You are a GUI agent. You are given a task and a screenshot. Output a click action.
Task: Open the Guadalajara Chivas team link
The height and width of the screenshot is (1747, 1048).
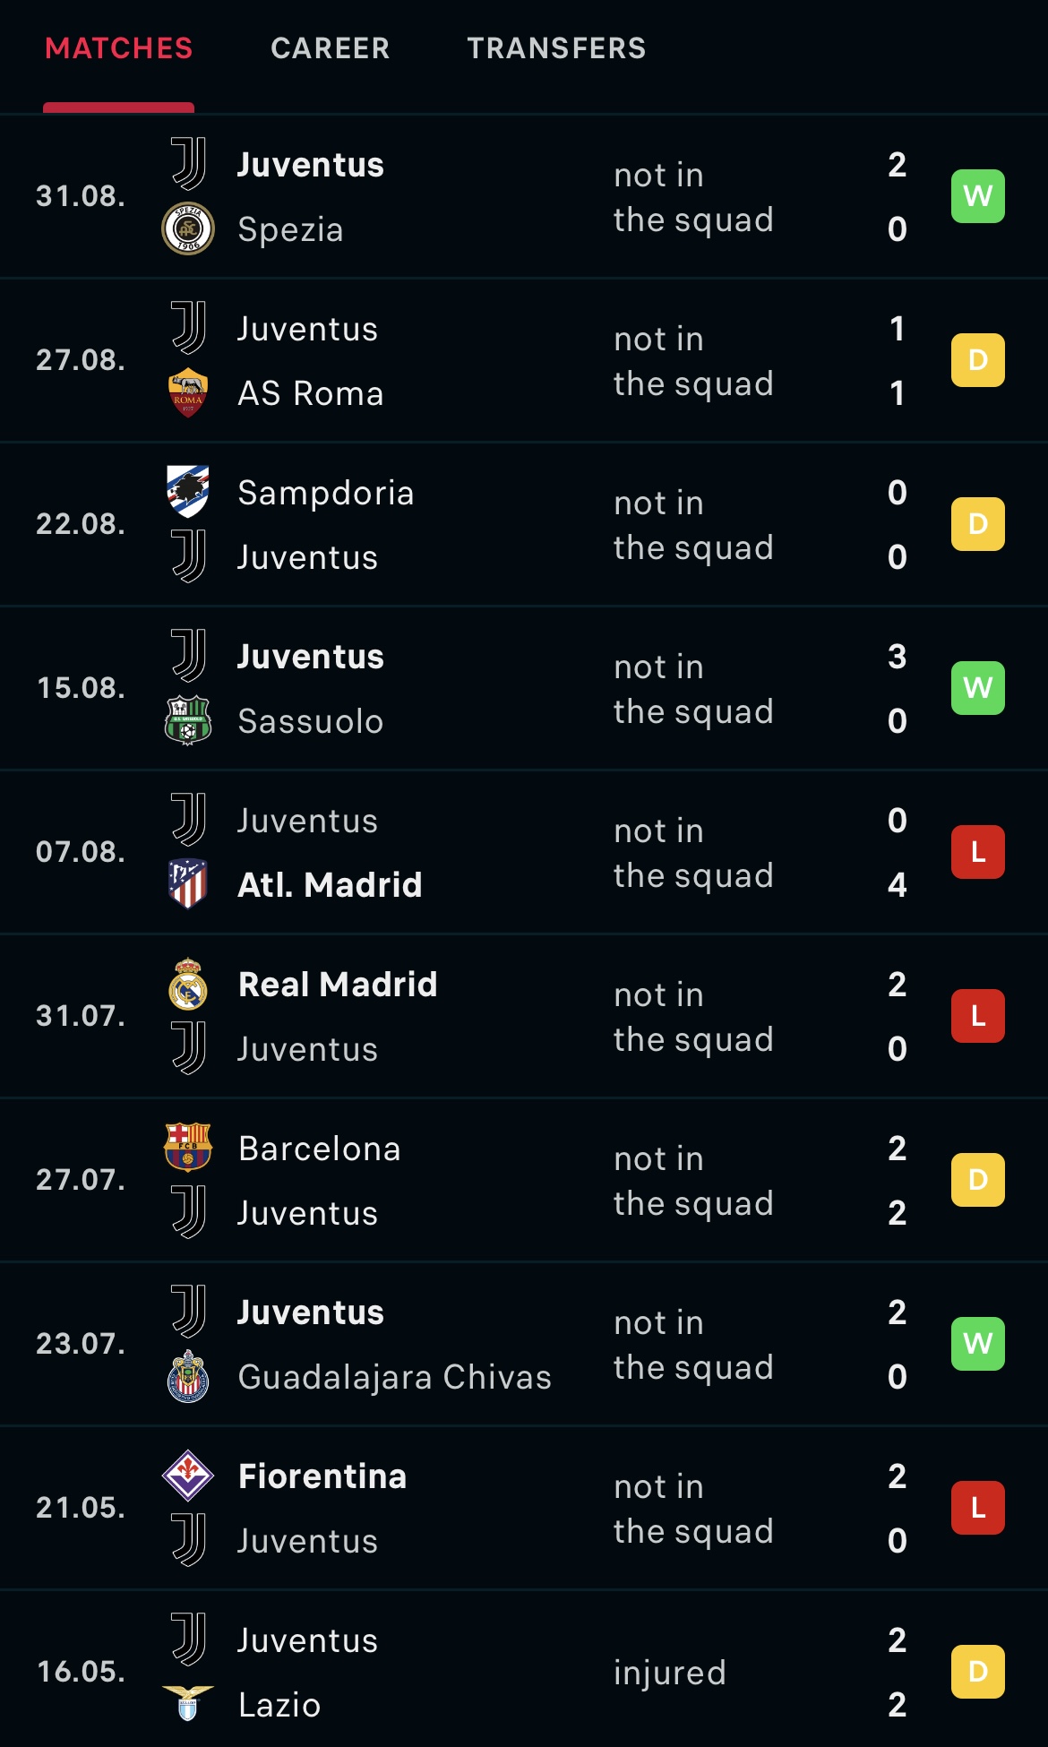(394, 1377)
